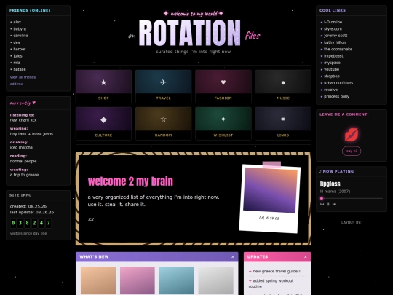Click the say hi button
This screenshot has width=393, height=295.
(352, 151)
